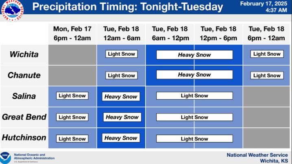Click the National Oceanic and Atmospheric Administration text
Image resolution: width=292 pixels, height=164 pixels.
(x=34, y=157)
